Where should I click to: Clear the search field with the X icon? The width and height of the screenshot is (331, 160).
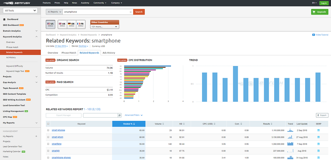pos(131,12)
